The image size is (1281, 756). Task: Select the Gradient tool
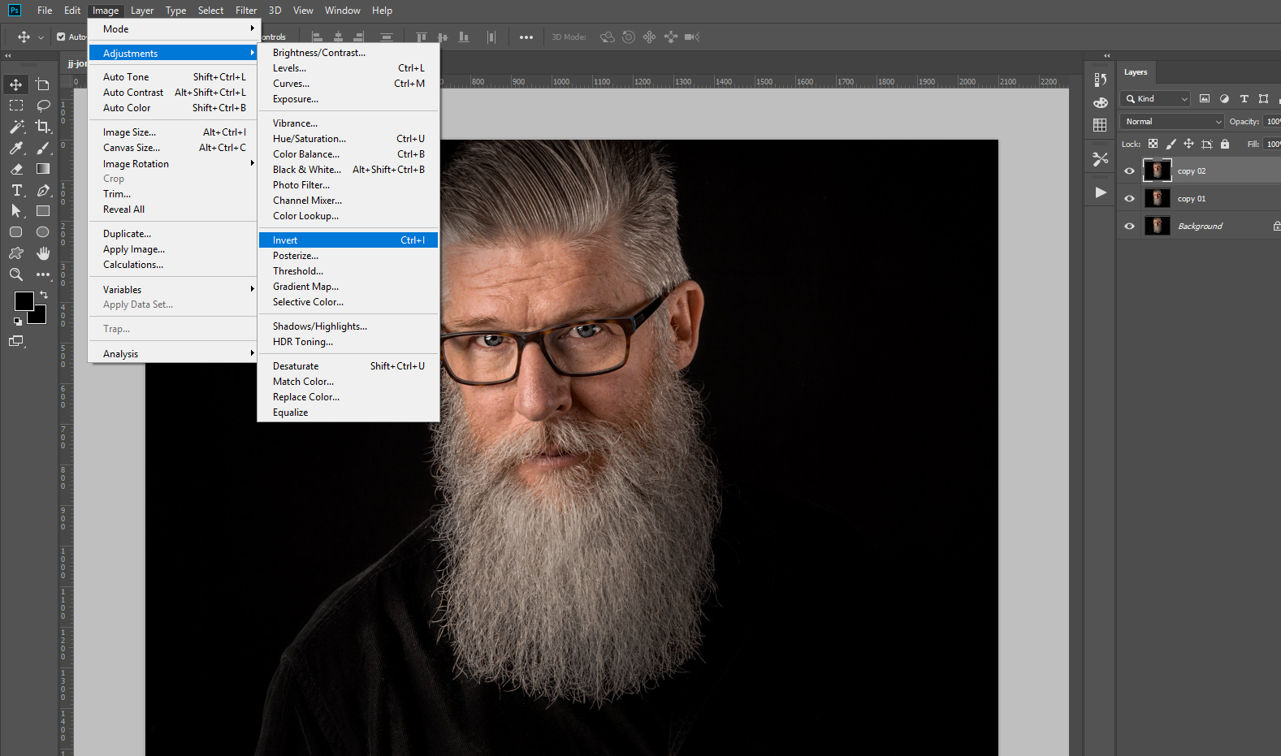tap(43, 169)
